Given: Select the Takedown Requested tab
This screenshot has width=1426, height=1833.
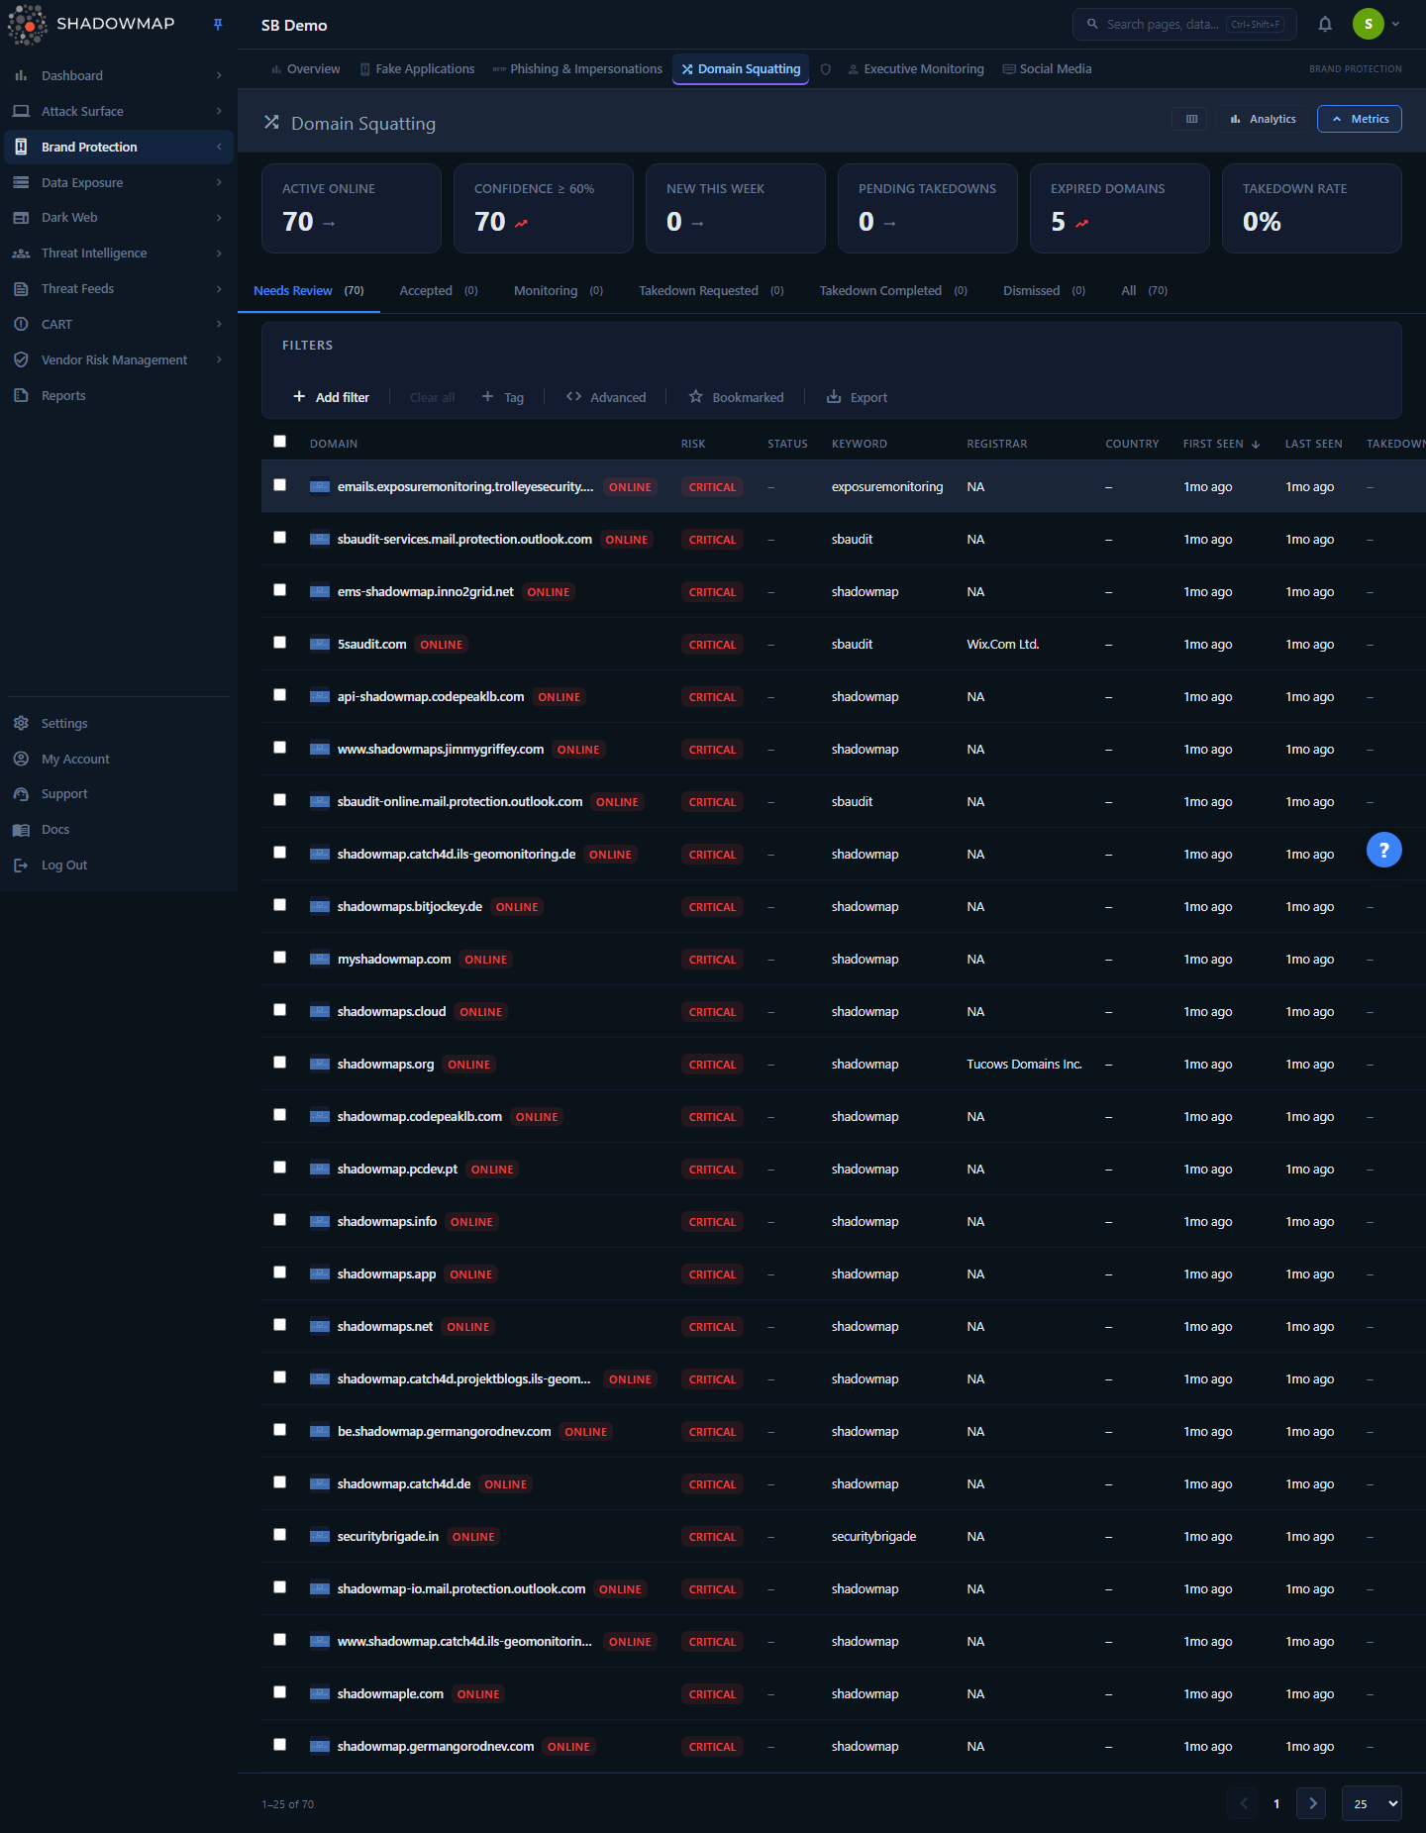Looking at the screenshot, I should pyautogui.click(x=711, y=291).
